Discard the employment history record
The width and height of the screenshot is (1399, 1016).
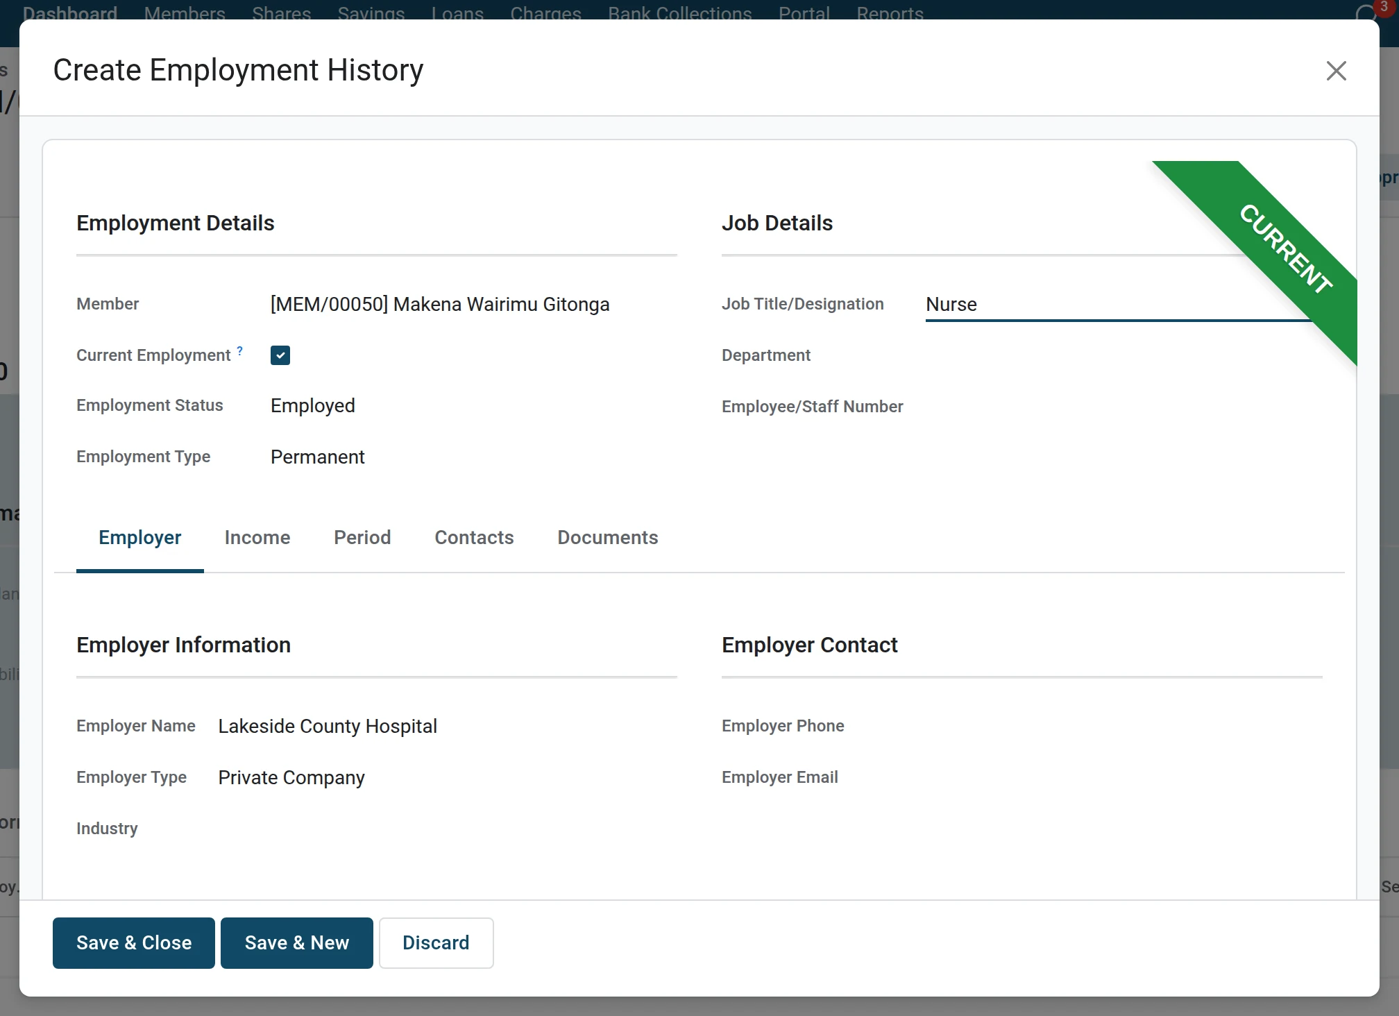tap(436, 943)
